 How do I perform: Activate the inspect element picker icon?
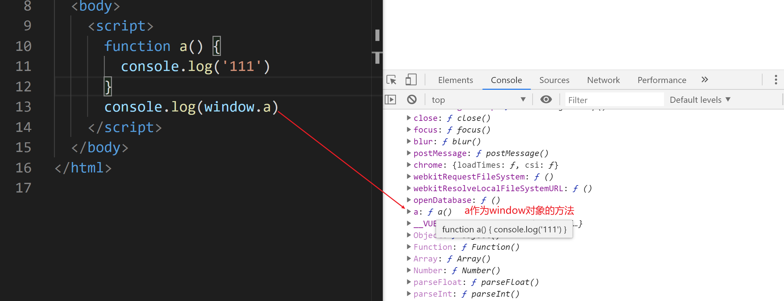391,80
